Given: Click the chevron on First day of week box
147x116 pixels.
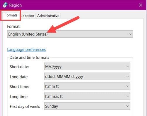Looking at the screenshot, I should click(127, 106).
